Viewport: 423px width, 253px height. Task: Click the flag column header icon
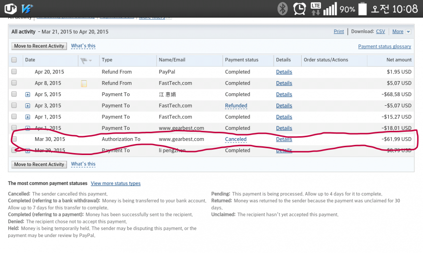[x=84, y=61]
